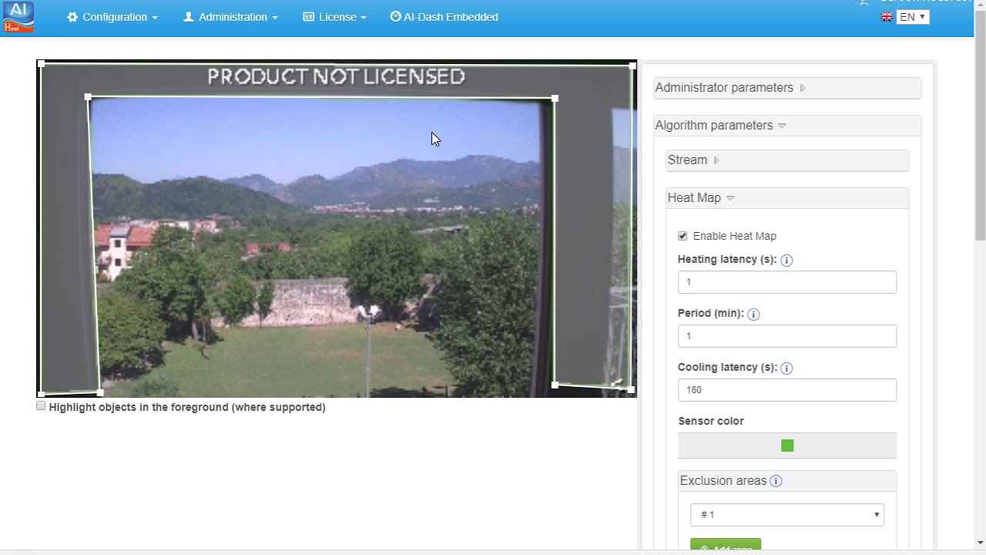Click the UK flag language icon

tap(887, 17)
